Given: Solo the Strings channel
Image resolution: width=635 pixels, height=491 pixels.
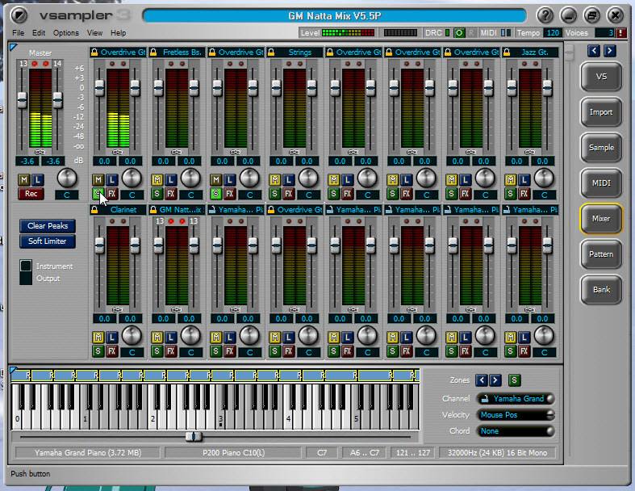Looking at the screenshot, I should [275, 194].
